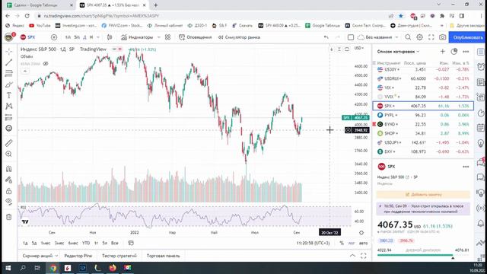Image resolution: width=487 pixels, height=274 pixels.
Task: Open the Indicators dialog
Action: 137,37
